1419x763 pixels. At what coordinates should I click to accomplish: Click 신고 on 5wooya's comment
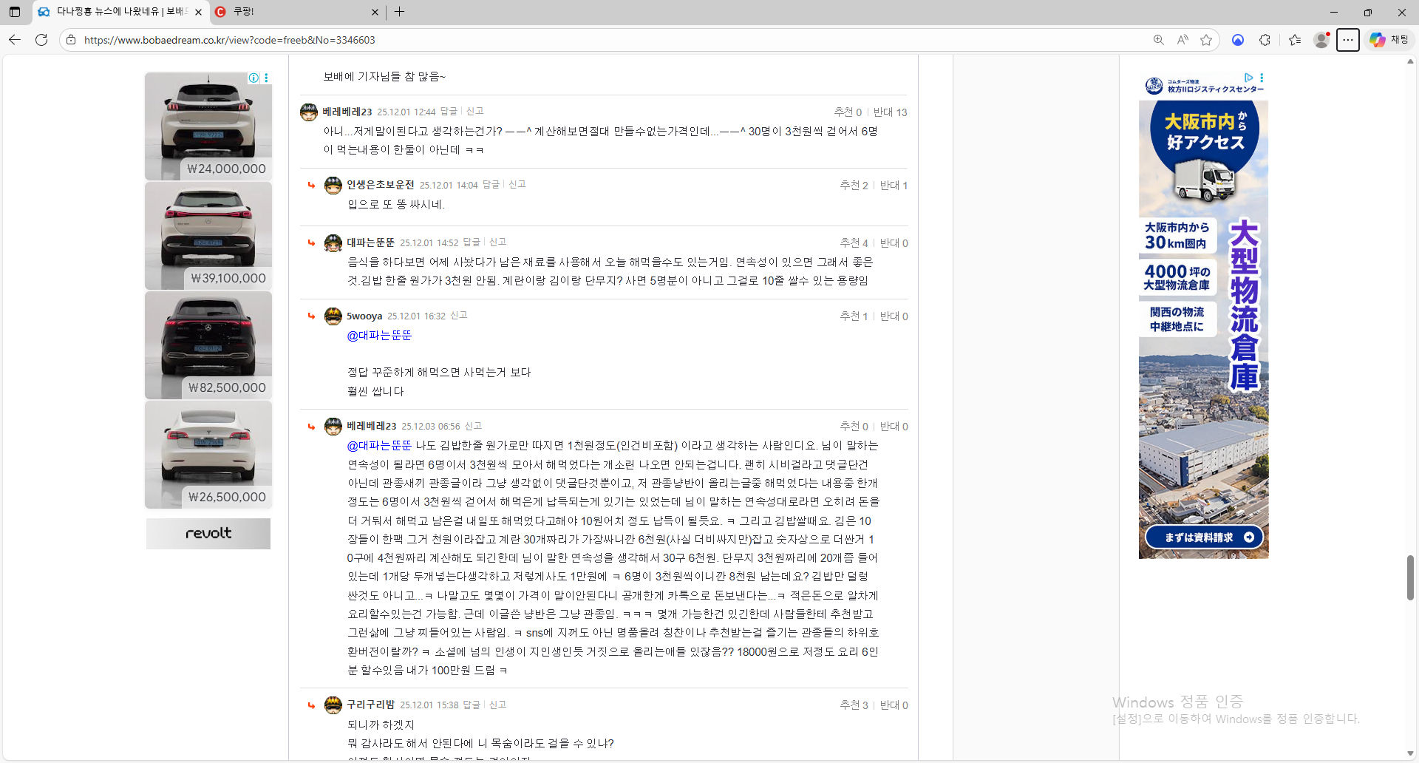[x=459, y=316]
